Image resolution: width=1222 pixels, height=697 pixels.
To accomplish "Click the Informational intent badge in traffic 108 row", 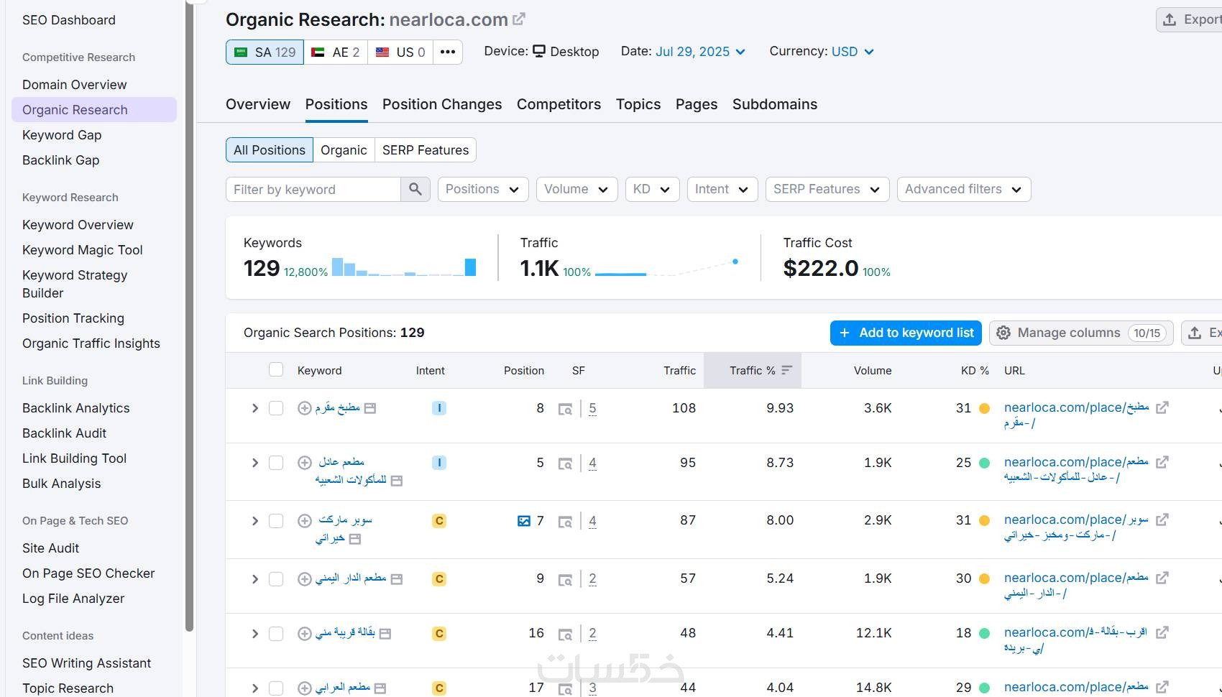I will [439, 408].
